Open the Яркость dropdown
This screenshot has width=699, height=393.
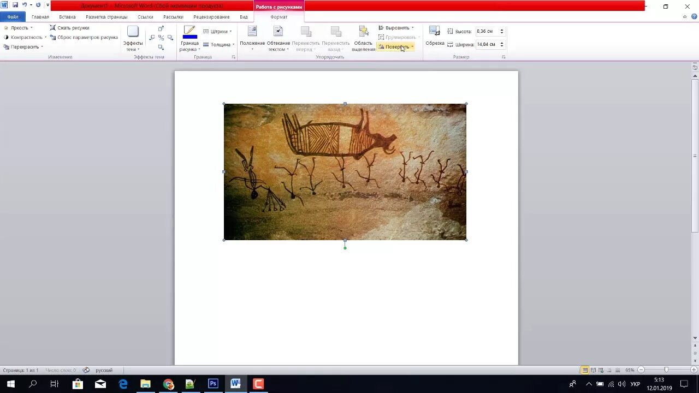click(18, 28)
